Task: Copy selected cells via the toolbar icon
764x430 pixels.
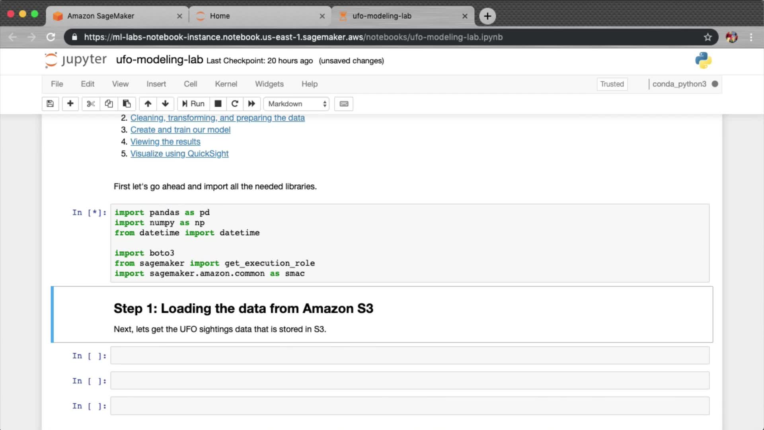Action: (109, 104)
